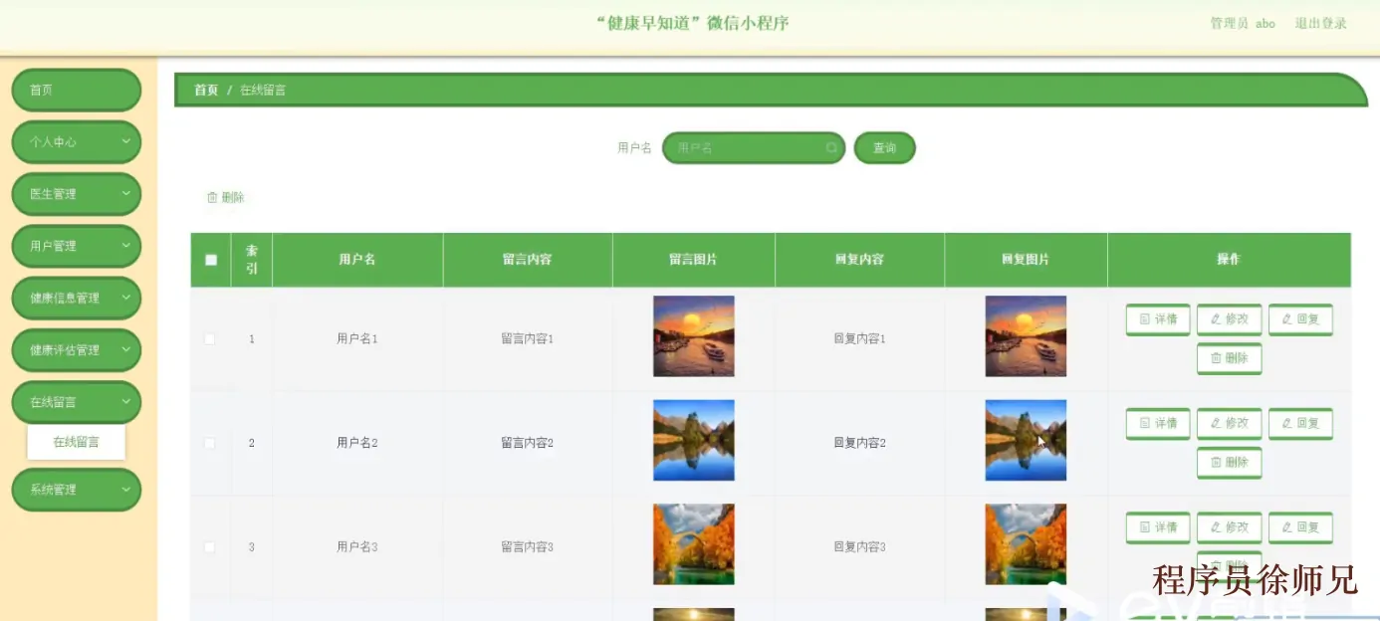Image resolution: width=1380 pixels, height=621 pixels.
Task: Click 回复 for 用户名3 row
Action: [x=1300, y=527]
